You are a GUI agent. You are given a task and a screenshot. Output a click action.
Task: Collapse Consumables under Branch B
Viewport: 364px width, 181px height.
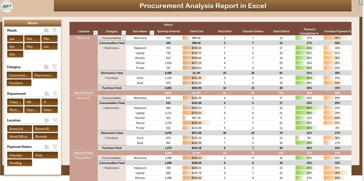102,98
